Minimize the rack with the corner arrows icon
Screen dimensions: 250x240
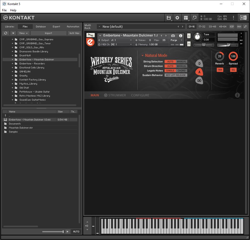pos(245,27)
